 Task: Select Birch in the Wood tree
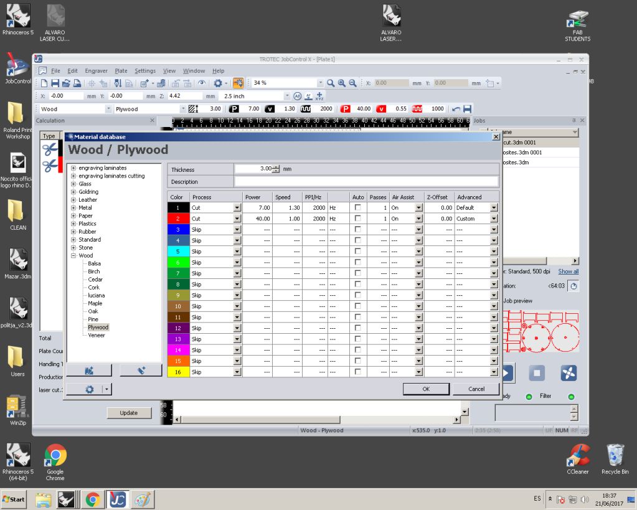point(94,272)
